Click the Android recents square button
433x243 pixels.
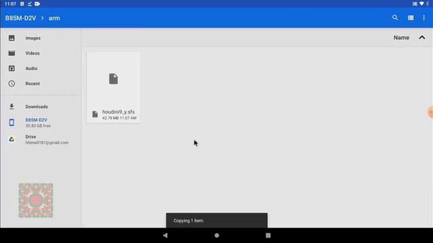[268, 236]
